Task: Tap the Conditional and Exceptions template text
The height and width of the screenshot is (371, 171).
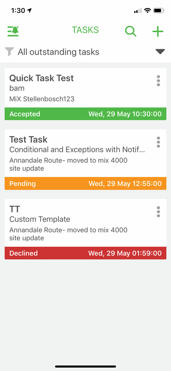Action: pos(77,150)
